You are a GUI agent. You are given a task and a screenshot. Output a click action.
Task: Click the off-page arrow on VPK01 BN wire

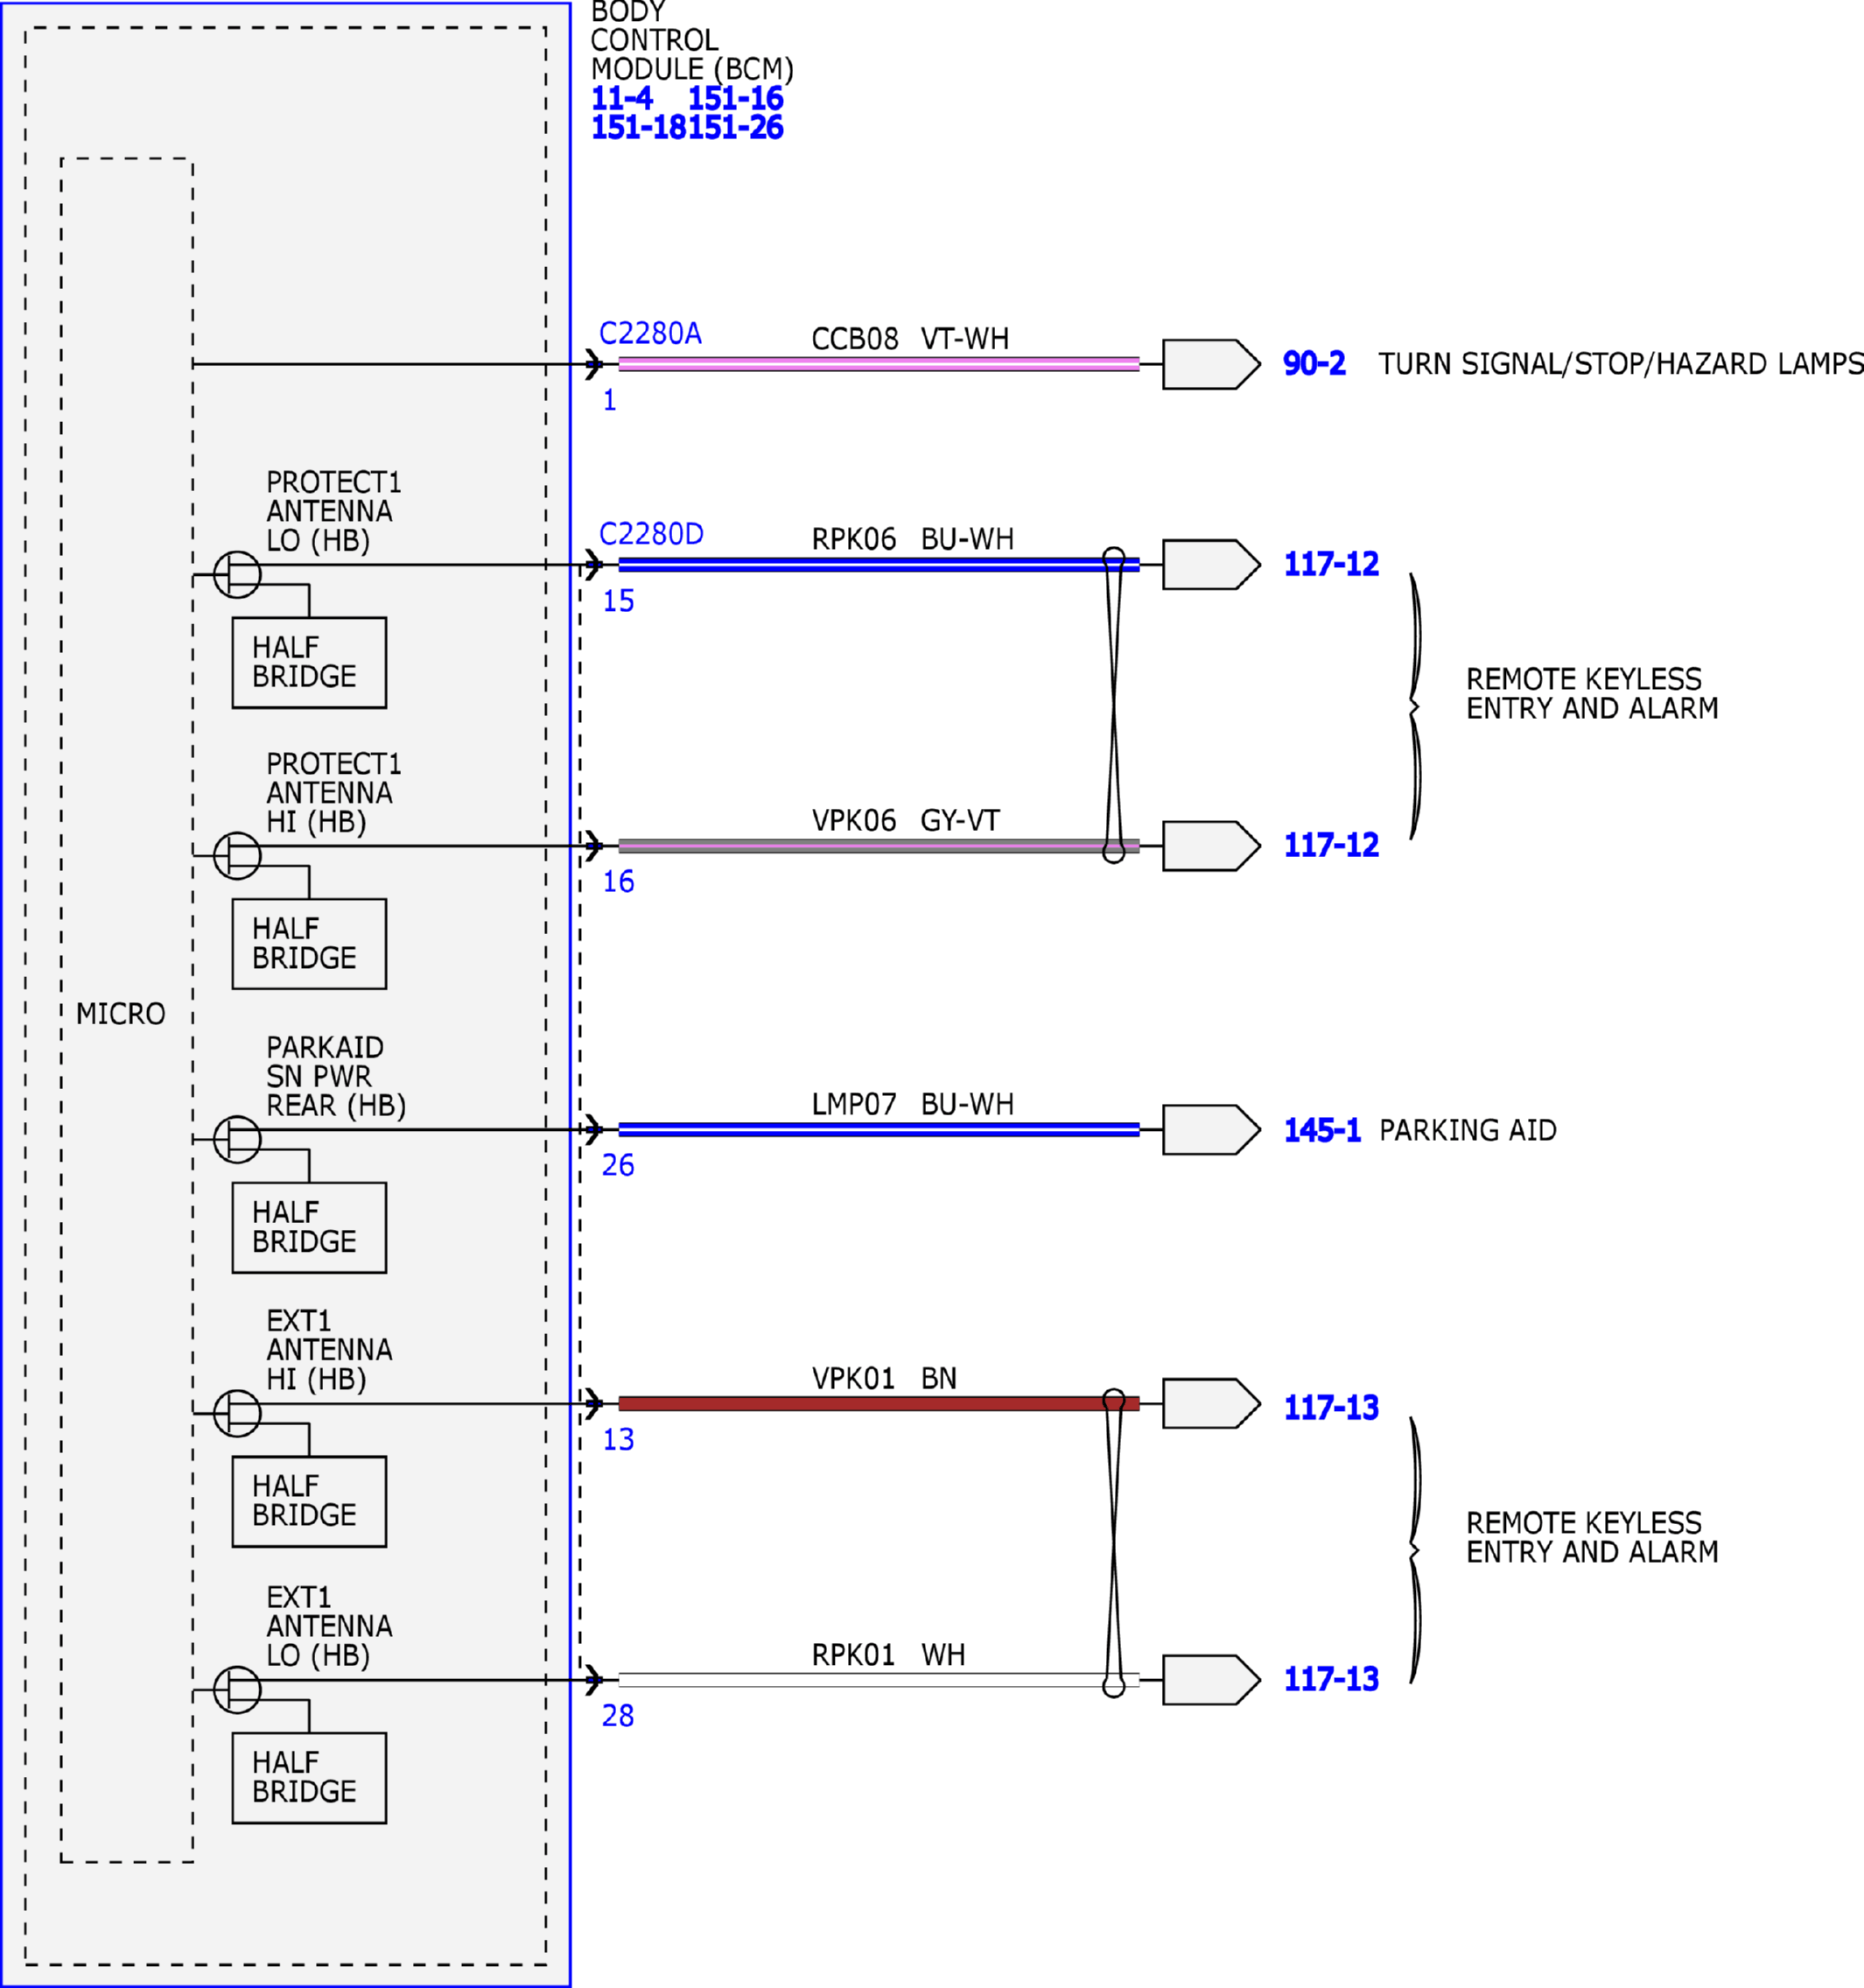tap(1211, 1404)
